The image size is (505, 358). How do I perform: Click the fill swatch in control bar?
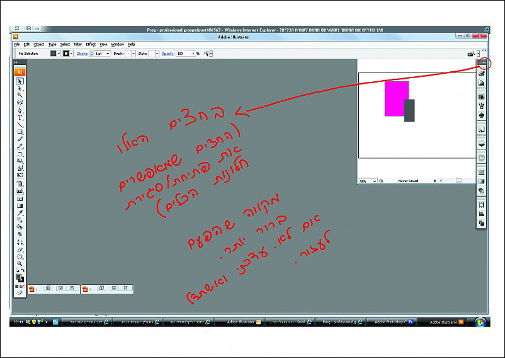[54, 54]
